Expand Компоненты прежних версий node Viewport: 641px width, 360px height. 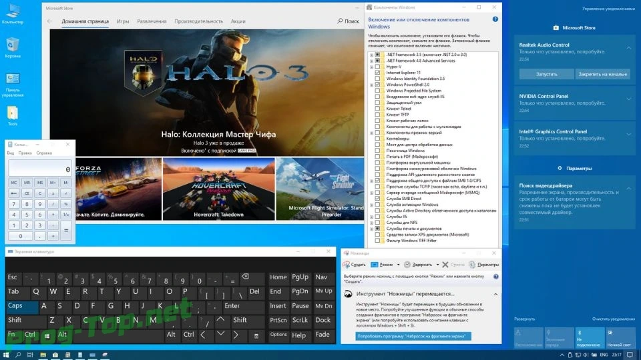pyautogui.click(x=372, y=133)
